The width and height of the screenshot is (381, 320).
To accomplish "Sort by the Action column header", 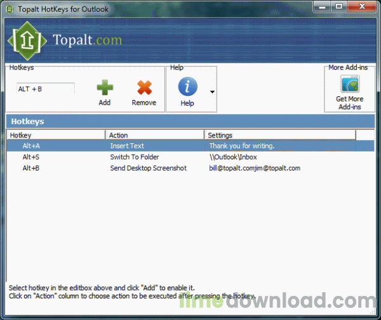I will coord(155,135).
